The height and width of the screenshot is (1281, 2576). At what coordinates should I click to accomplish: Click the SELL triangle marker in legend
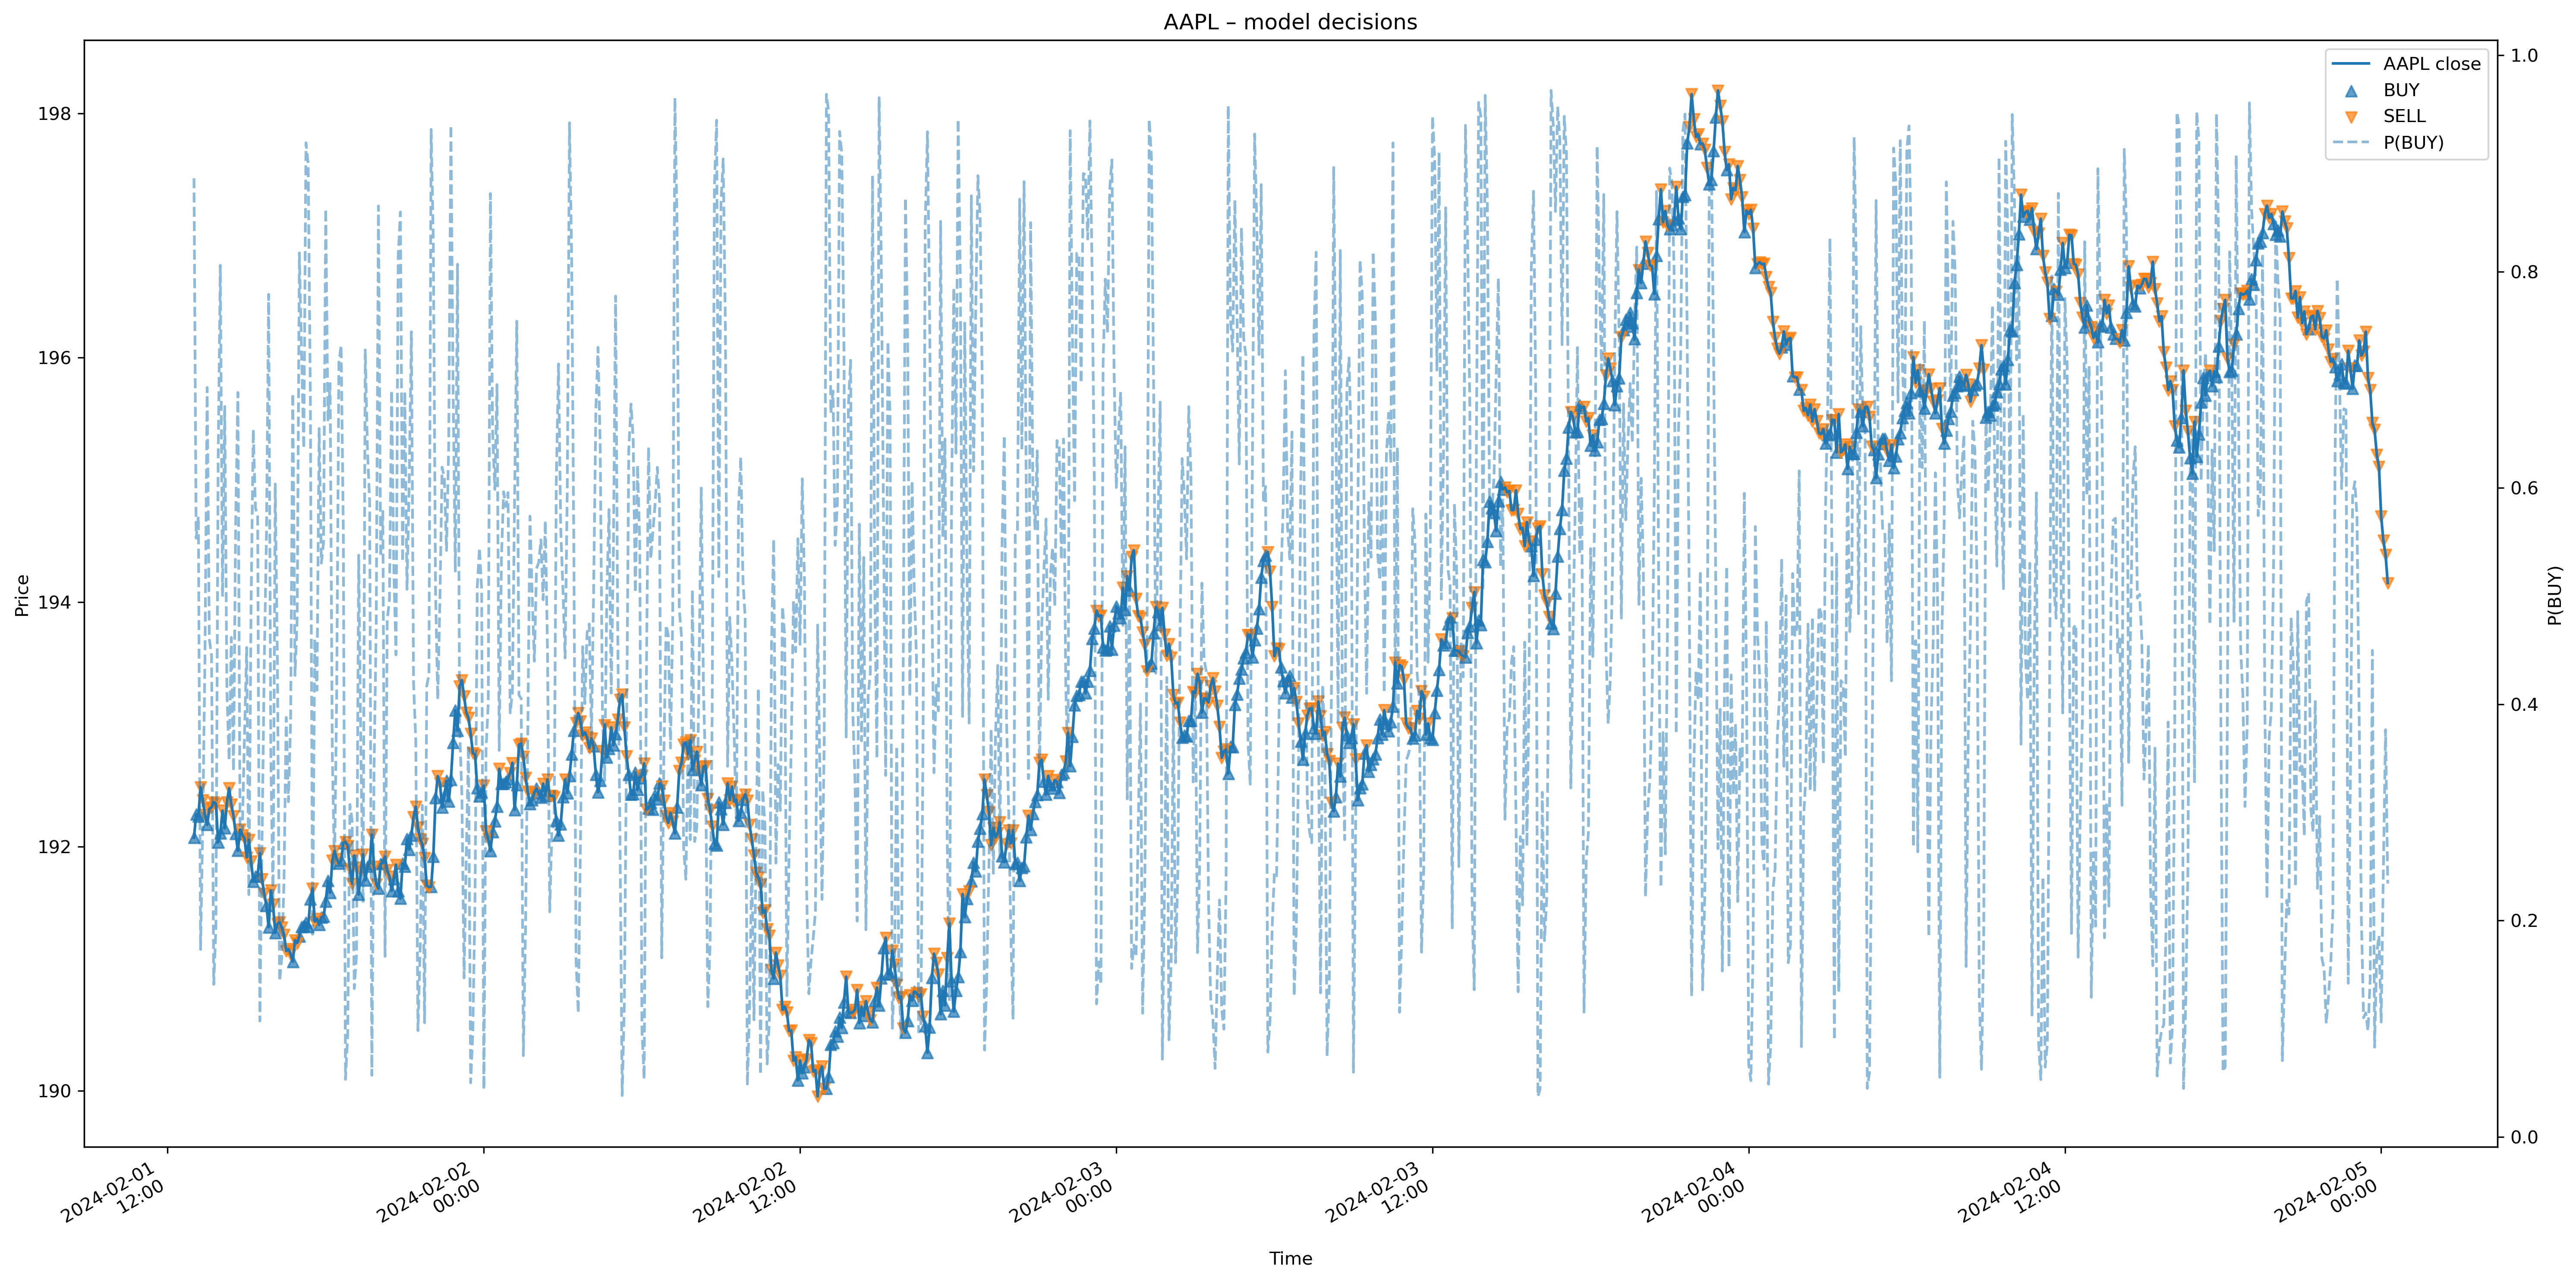click(2351, 117)
